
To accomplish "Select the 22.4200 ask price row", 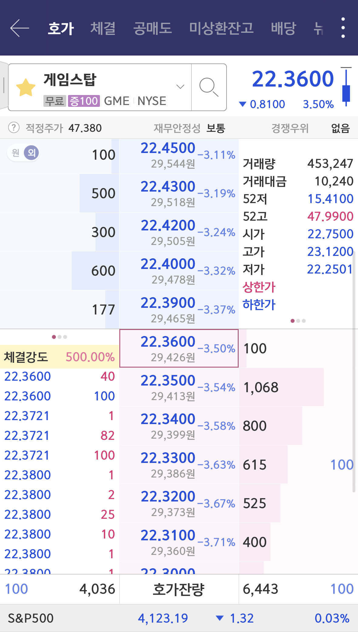I will pyautogui.click(x=179, y=232).
